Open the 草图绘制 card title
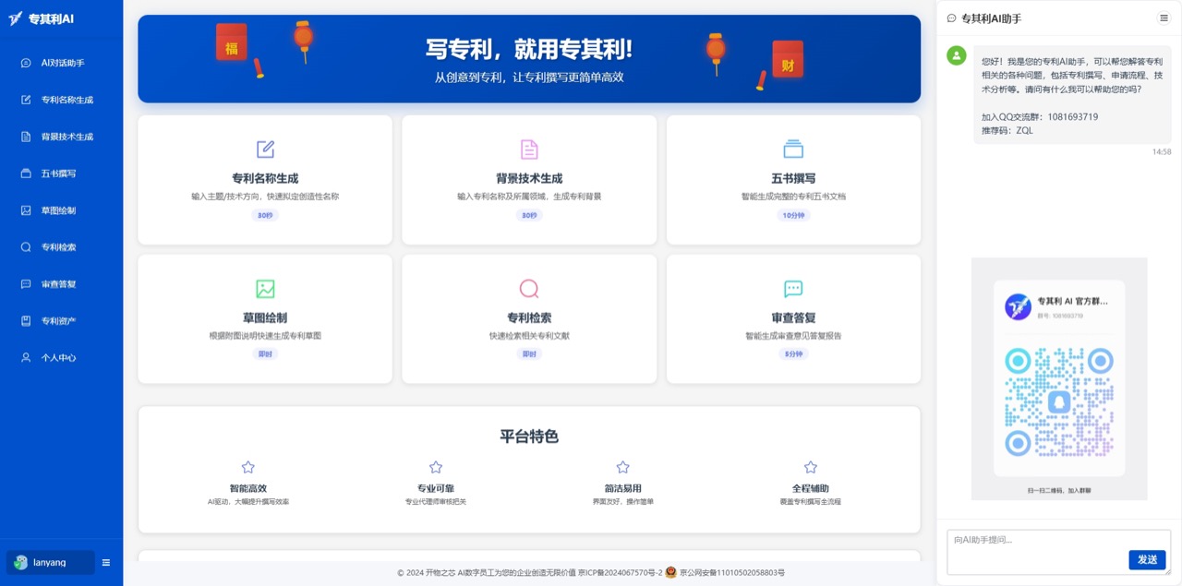The height and width of the screenshot is (586, 1182). (265, 317)
